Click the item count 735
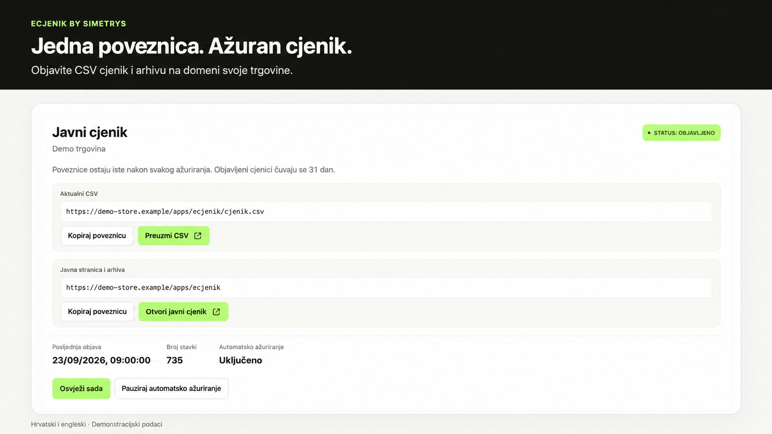 (x=175, y=360)
